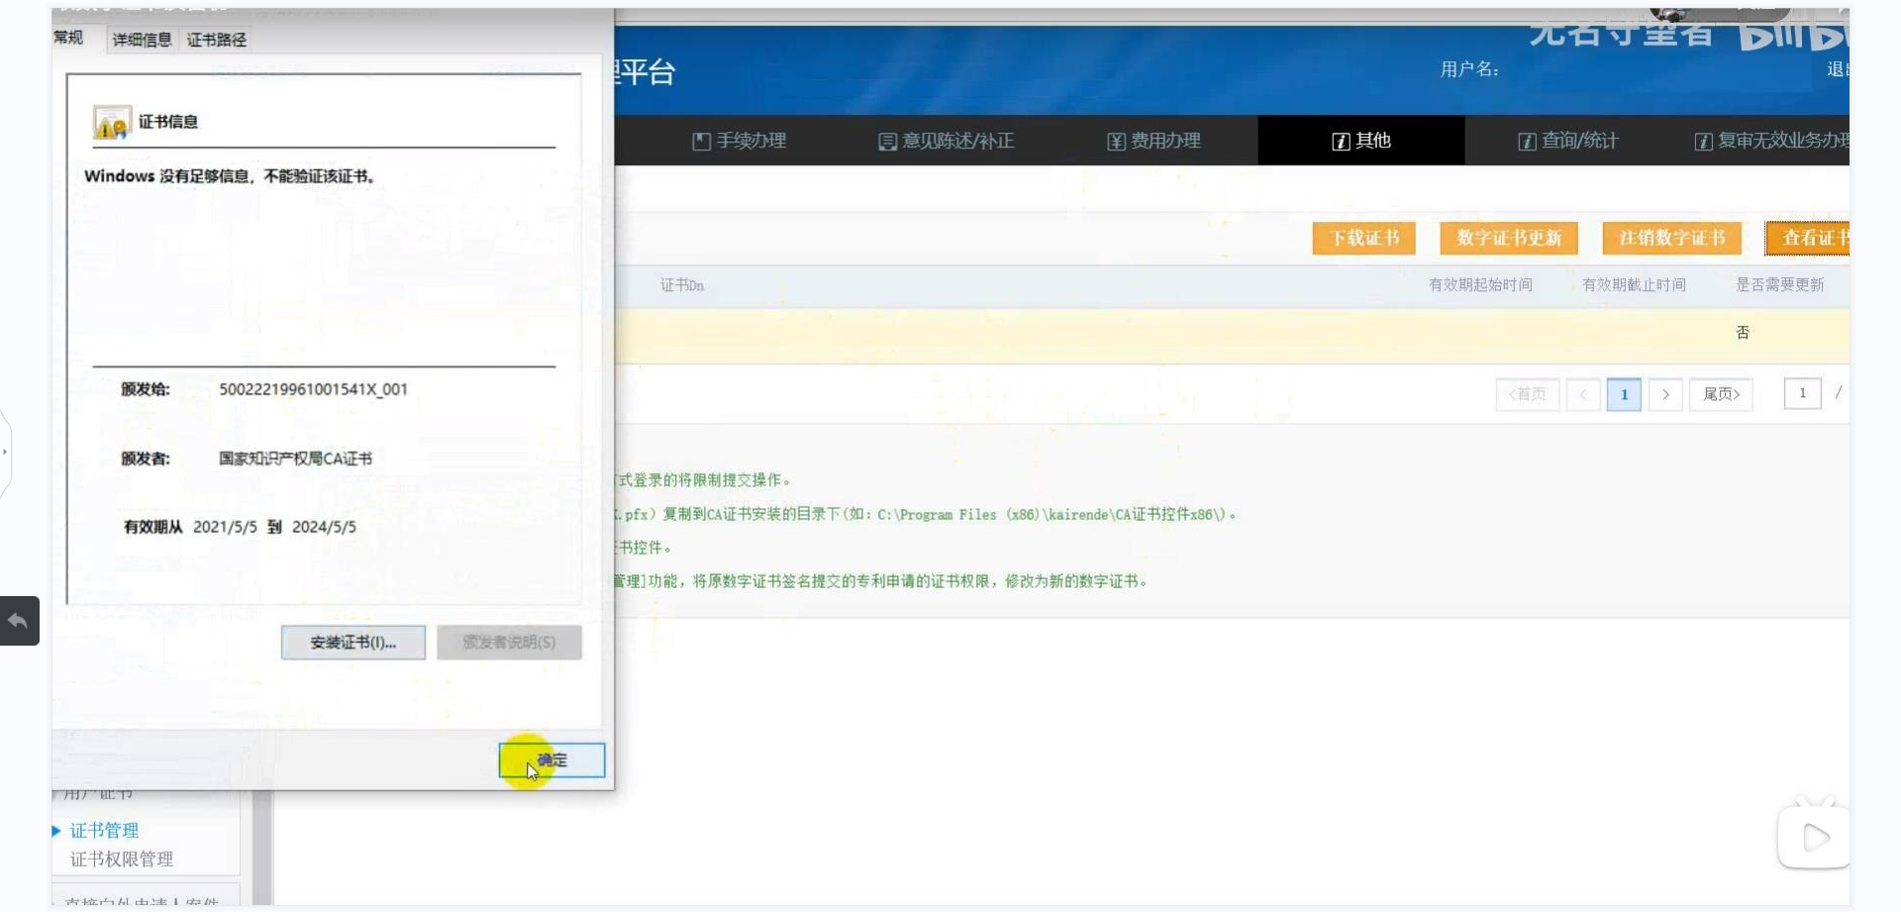Click the 数字证书更新 button
The image size is (1901, 912).
coord(1509,238)
